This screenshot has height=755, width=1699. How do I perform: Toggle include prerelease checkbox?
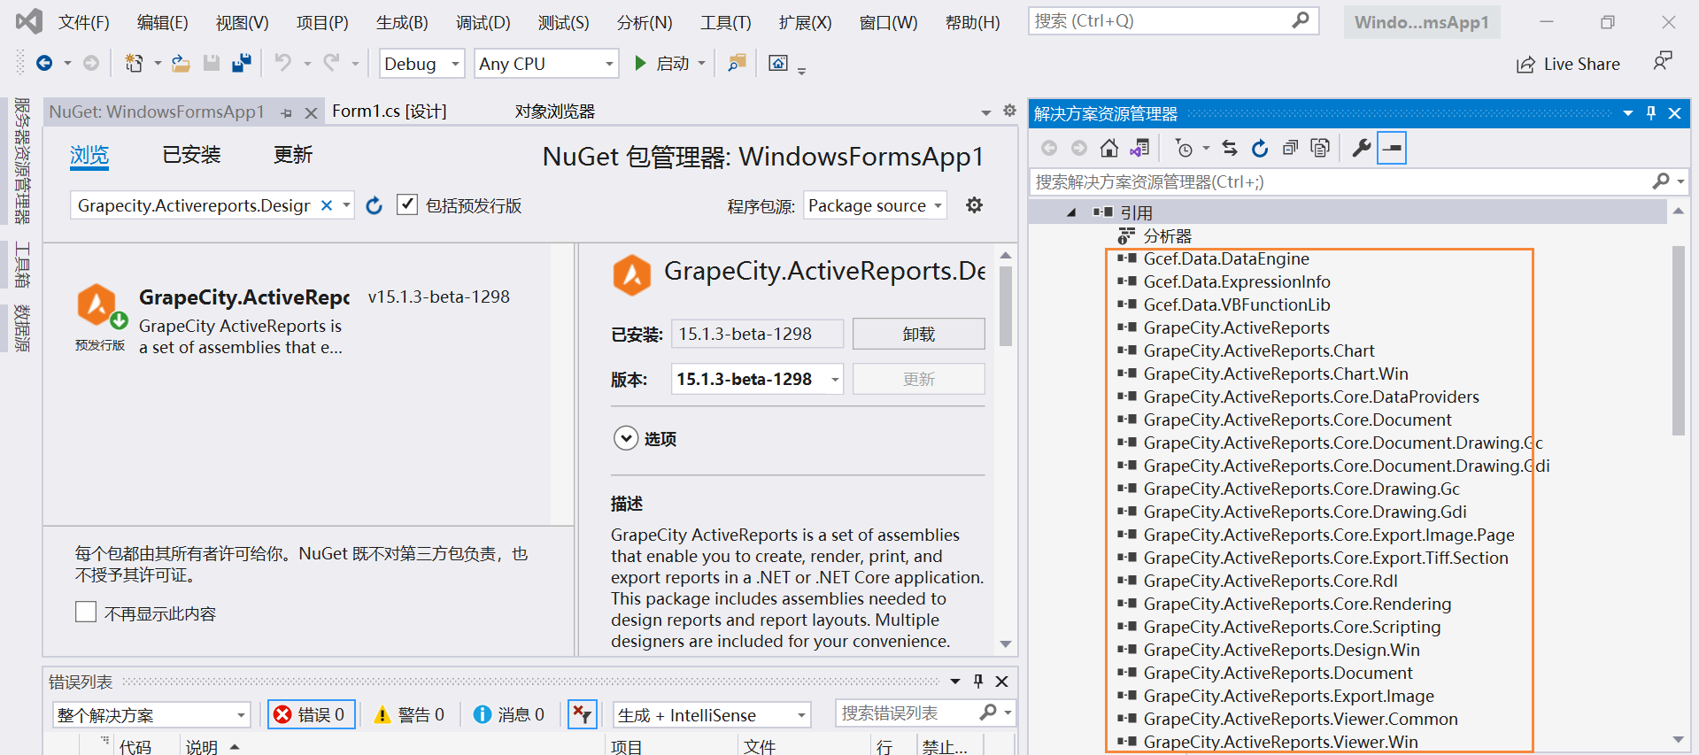click(406, 204)
